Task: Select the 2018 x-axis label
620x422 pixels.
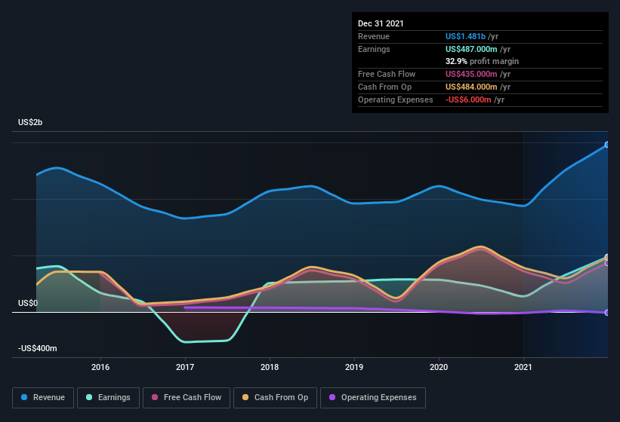Action: click(x=270, y=367)
